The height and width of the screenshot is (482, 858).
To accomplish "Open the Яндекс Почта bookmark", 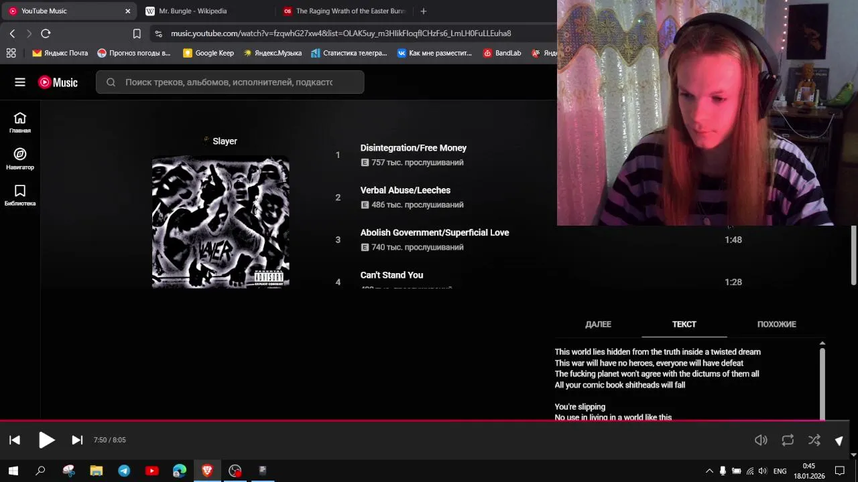I will point(60,53).
